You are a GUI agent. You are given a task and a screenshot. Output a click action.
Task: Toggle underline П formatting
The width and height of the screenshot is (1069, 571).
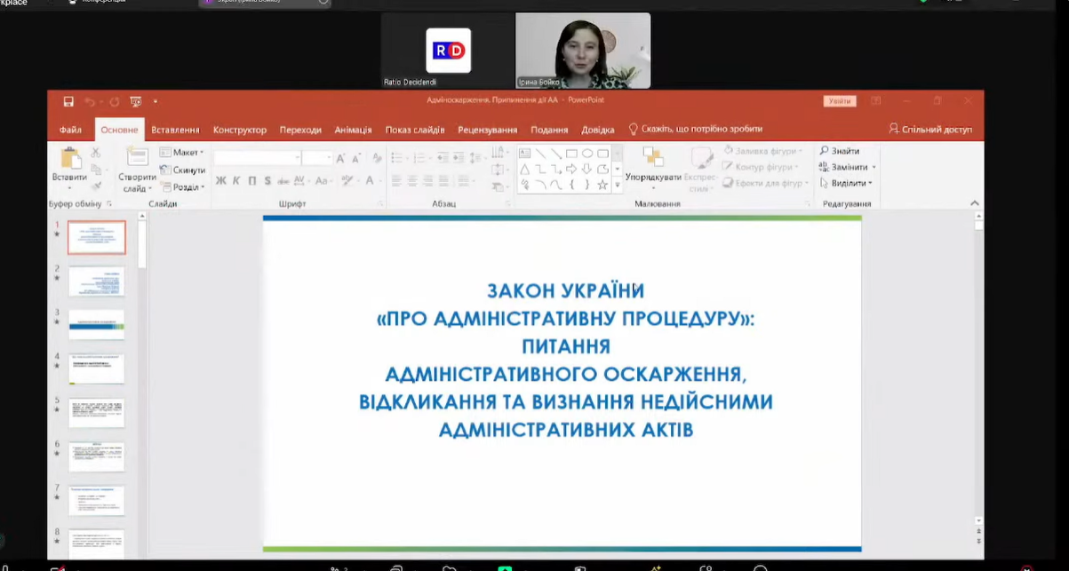(252, 181)
